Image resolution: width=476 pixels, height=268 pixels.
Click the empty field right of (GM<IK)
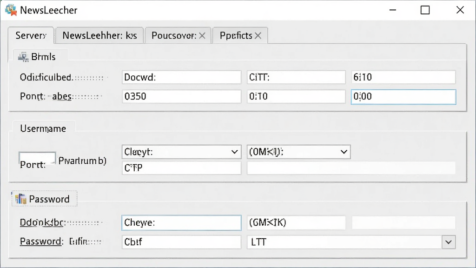coord(403,223)
